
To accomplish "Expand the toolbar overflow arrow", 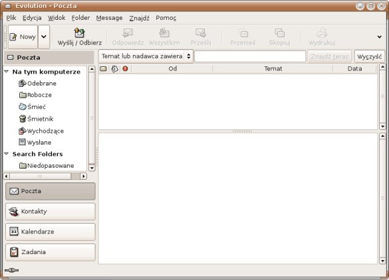I will [379, 37].
